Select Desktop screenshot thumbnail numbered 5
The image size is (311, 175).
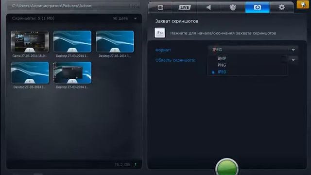click(x=72, y=72)
